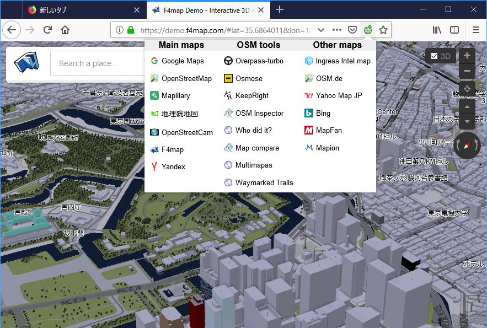Viewport: 487px width, 328px height.
Task: Open MapFan map option
Action: pyautogui.click(x=323, y=130)
